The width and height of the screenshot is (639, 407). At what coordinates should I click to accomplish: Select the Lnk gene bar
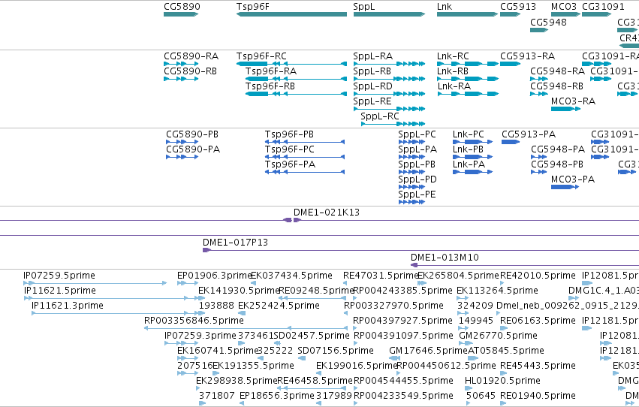pyautogui.click(x=468, y=14)
